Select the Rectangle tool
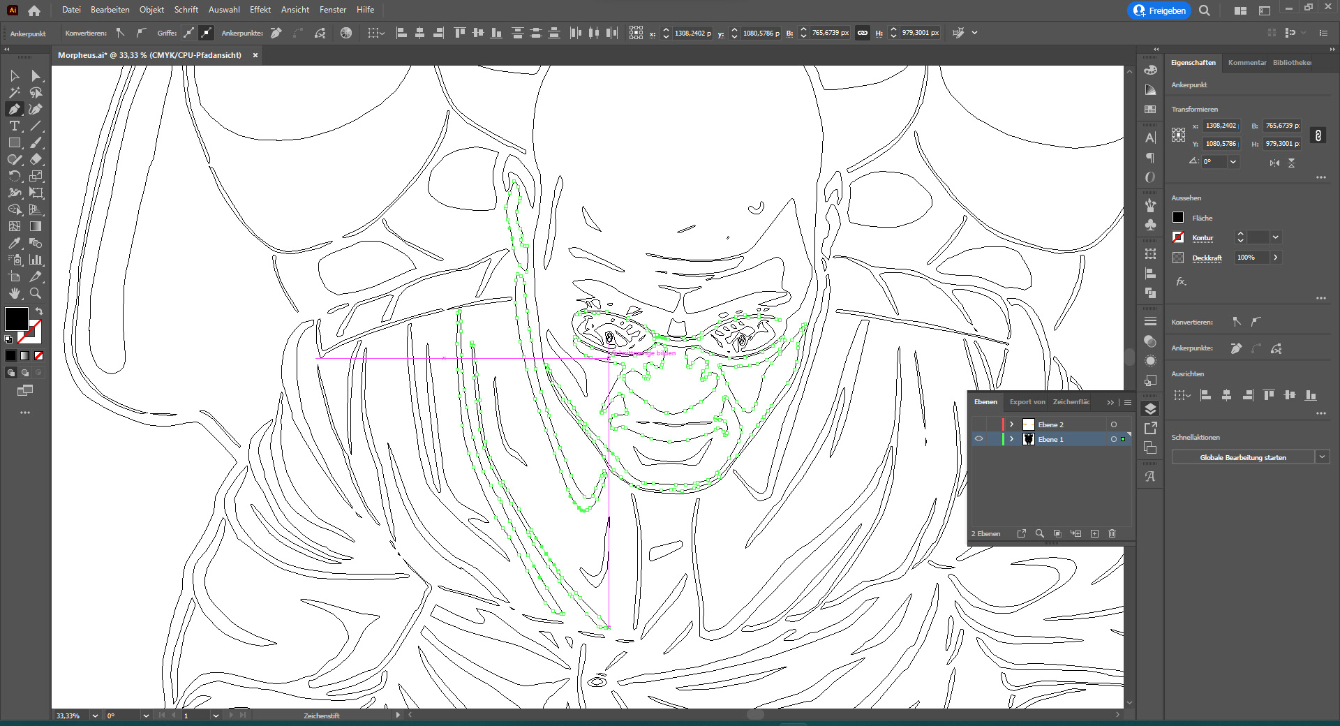 (x=15, y=142)
